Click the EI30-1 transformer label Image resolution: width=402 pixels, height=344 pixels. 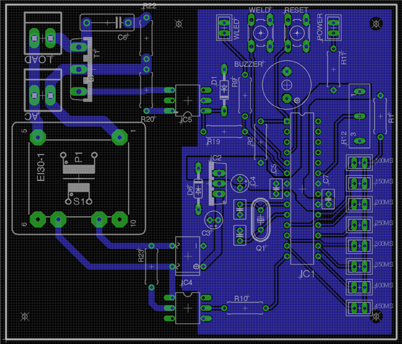(41, 167)
